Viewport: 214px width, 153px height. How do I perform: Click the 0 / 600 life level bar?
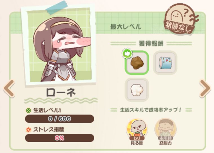(x=59, y=119)
